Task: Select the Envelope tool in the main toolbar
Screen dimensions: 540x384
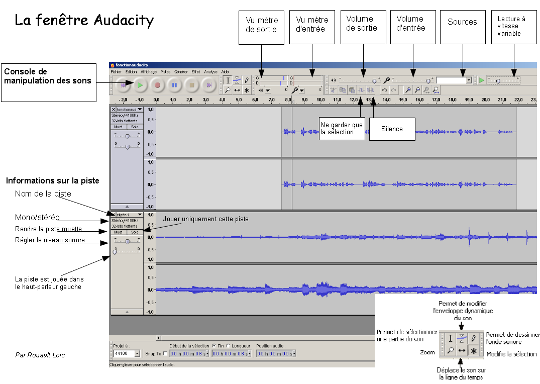Action: click(237, 80)
